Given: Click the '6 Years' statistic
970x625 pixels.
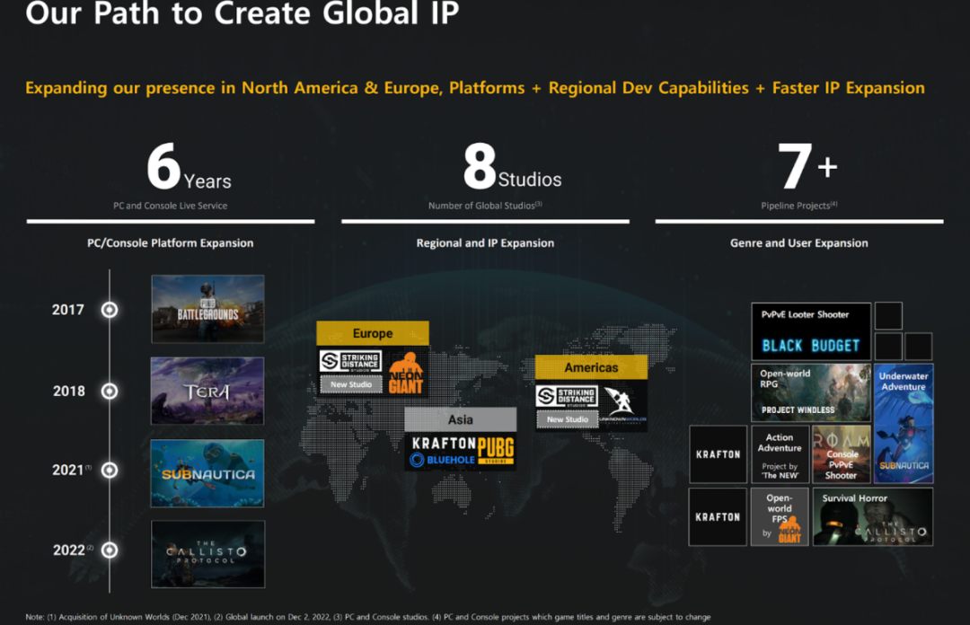Looking at the screenshot, I should [x=189, y=167].
